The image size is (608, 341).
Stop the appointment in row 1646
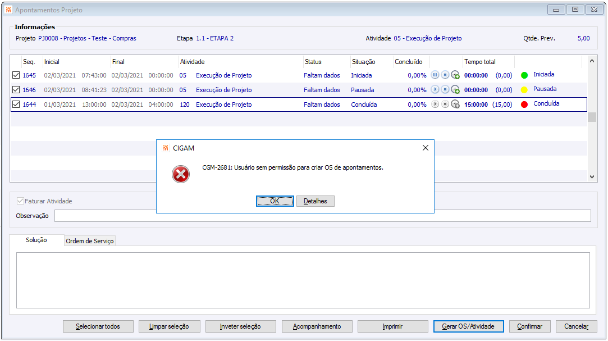(x=445, y=90)
